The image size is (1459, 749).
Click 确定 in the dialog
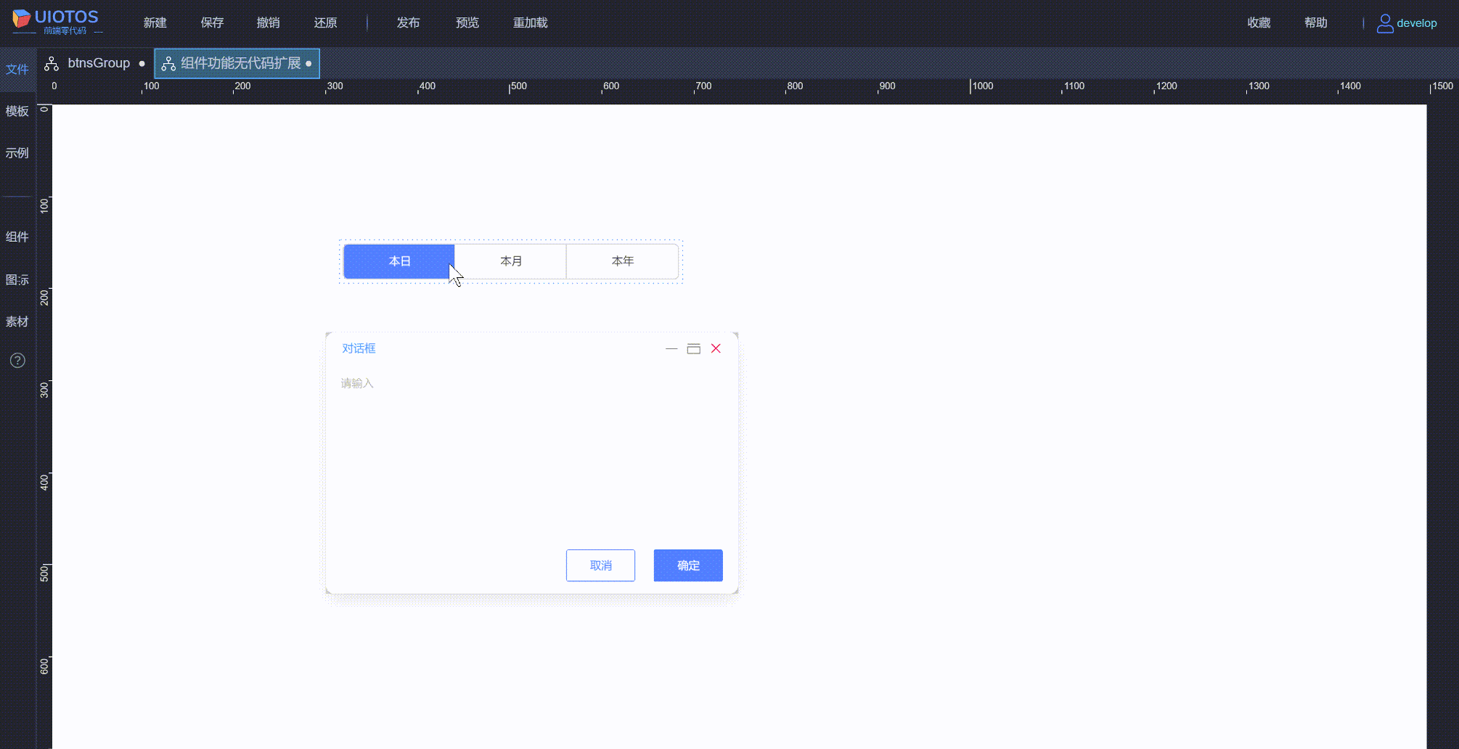pyautogui.click(x=687, y=565)
